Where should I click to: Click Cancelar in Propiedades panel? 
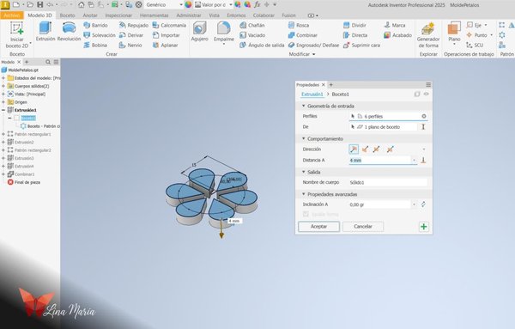(x=363, y=227)
